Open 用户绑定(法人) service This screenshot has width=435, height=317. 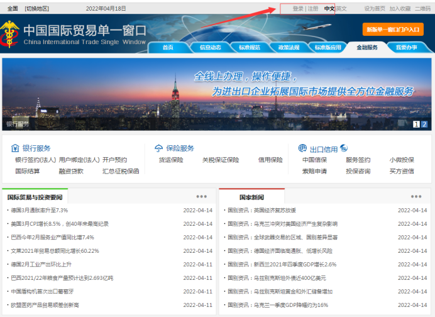pyautogui.click(x=79, y=160)
